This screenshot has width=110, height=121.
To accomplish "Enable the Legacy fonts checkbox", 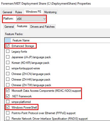I will pos(8,51).
